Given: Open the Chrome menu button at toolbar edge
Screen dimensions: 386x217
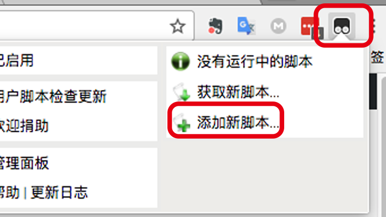Looking at the screenshot, I should [373, 26].
